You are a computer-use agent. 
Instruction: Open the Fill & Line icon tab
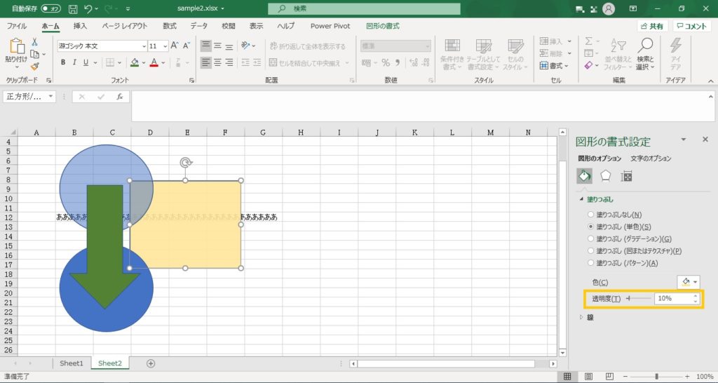pos(584,177)
